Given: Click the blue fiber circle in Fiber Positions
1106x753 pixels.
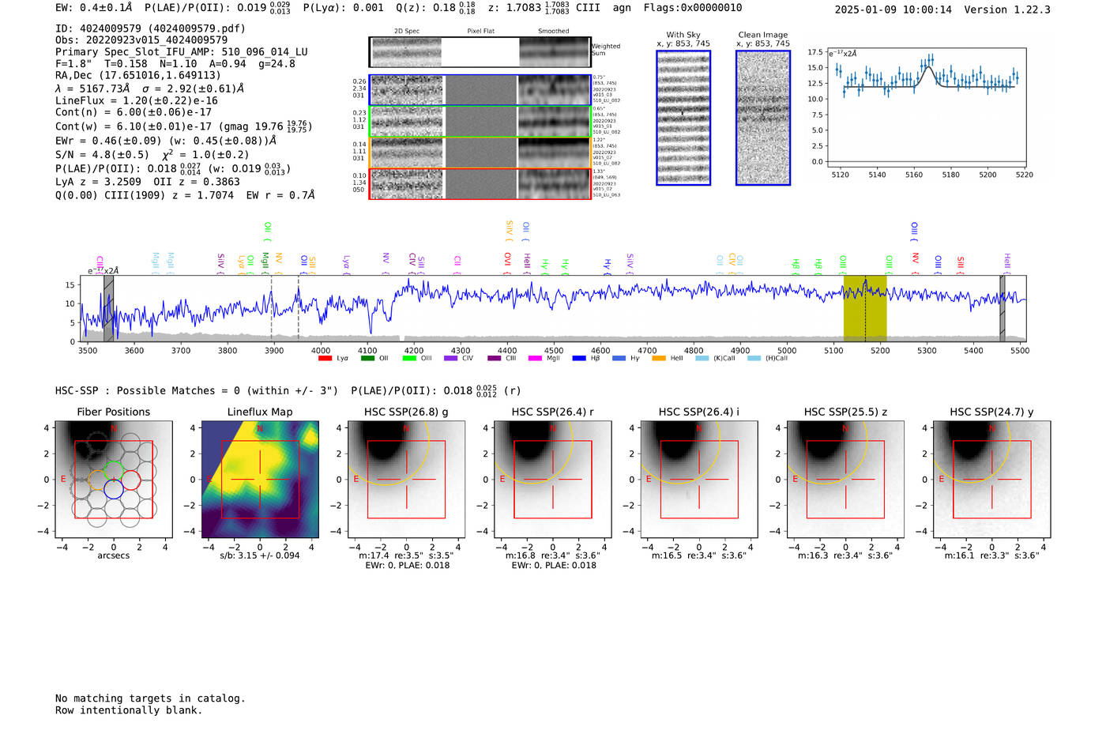Looking at the screenshot, I should pyautogui.click(x=114, y=490).
